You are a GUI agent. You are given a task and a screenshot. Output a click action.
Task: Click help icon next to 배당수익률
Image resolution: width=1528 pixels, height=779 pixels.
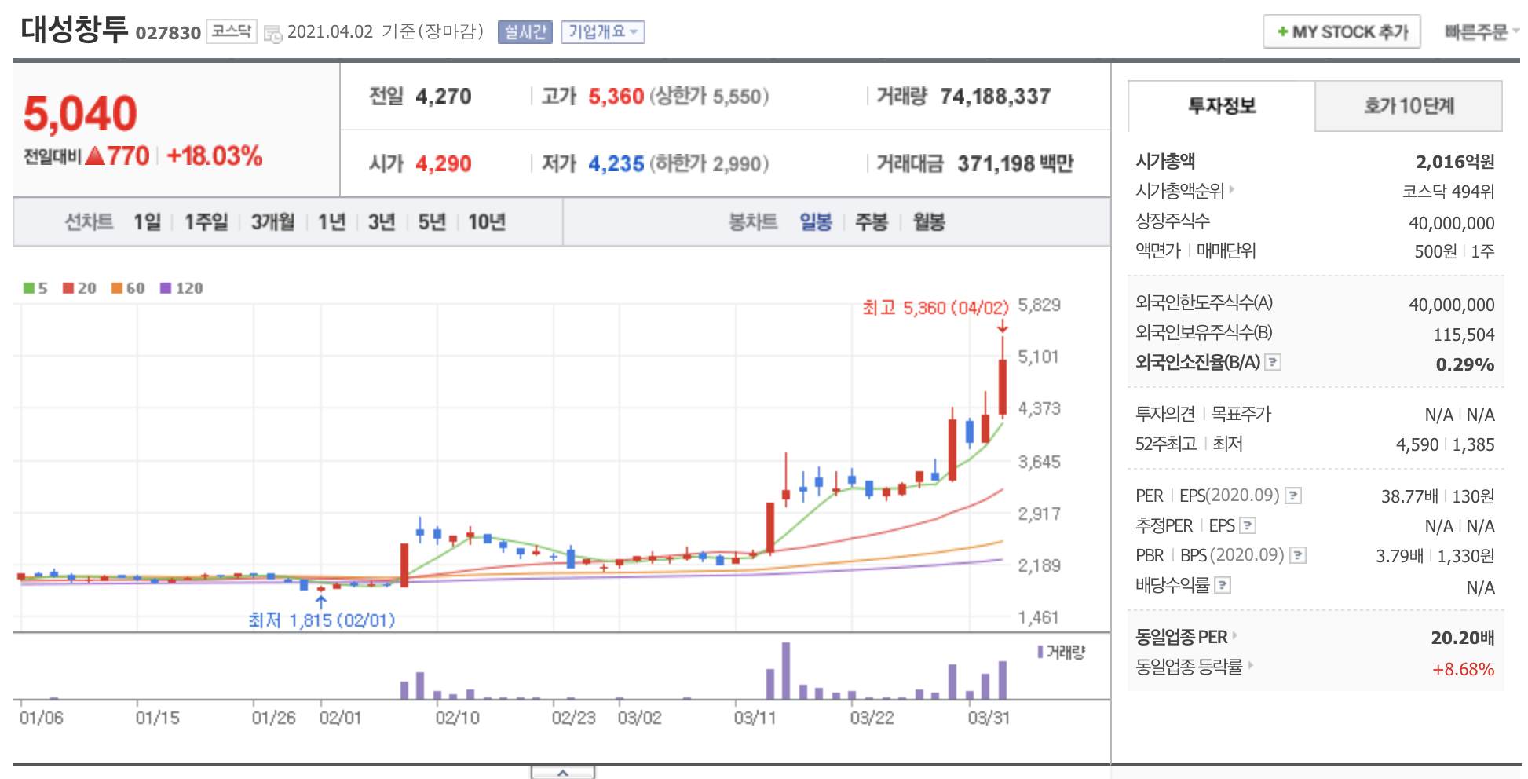(x=1223, y=585)
